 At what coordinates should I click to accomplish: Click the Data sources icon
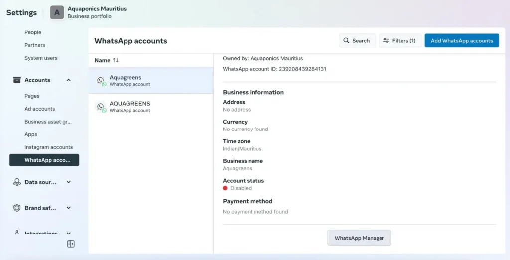click(17, 182)
